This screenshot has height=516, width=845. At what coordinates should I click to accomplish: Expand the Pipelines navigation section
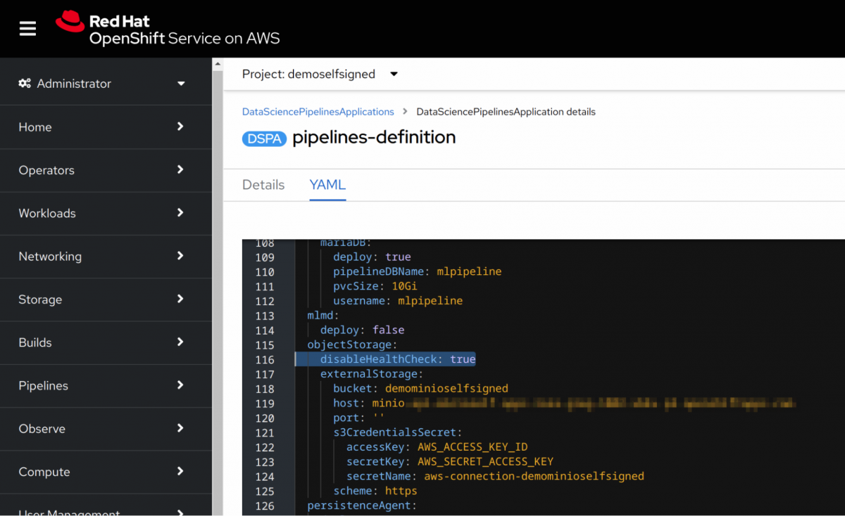click(x=106, y=386)
